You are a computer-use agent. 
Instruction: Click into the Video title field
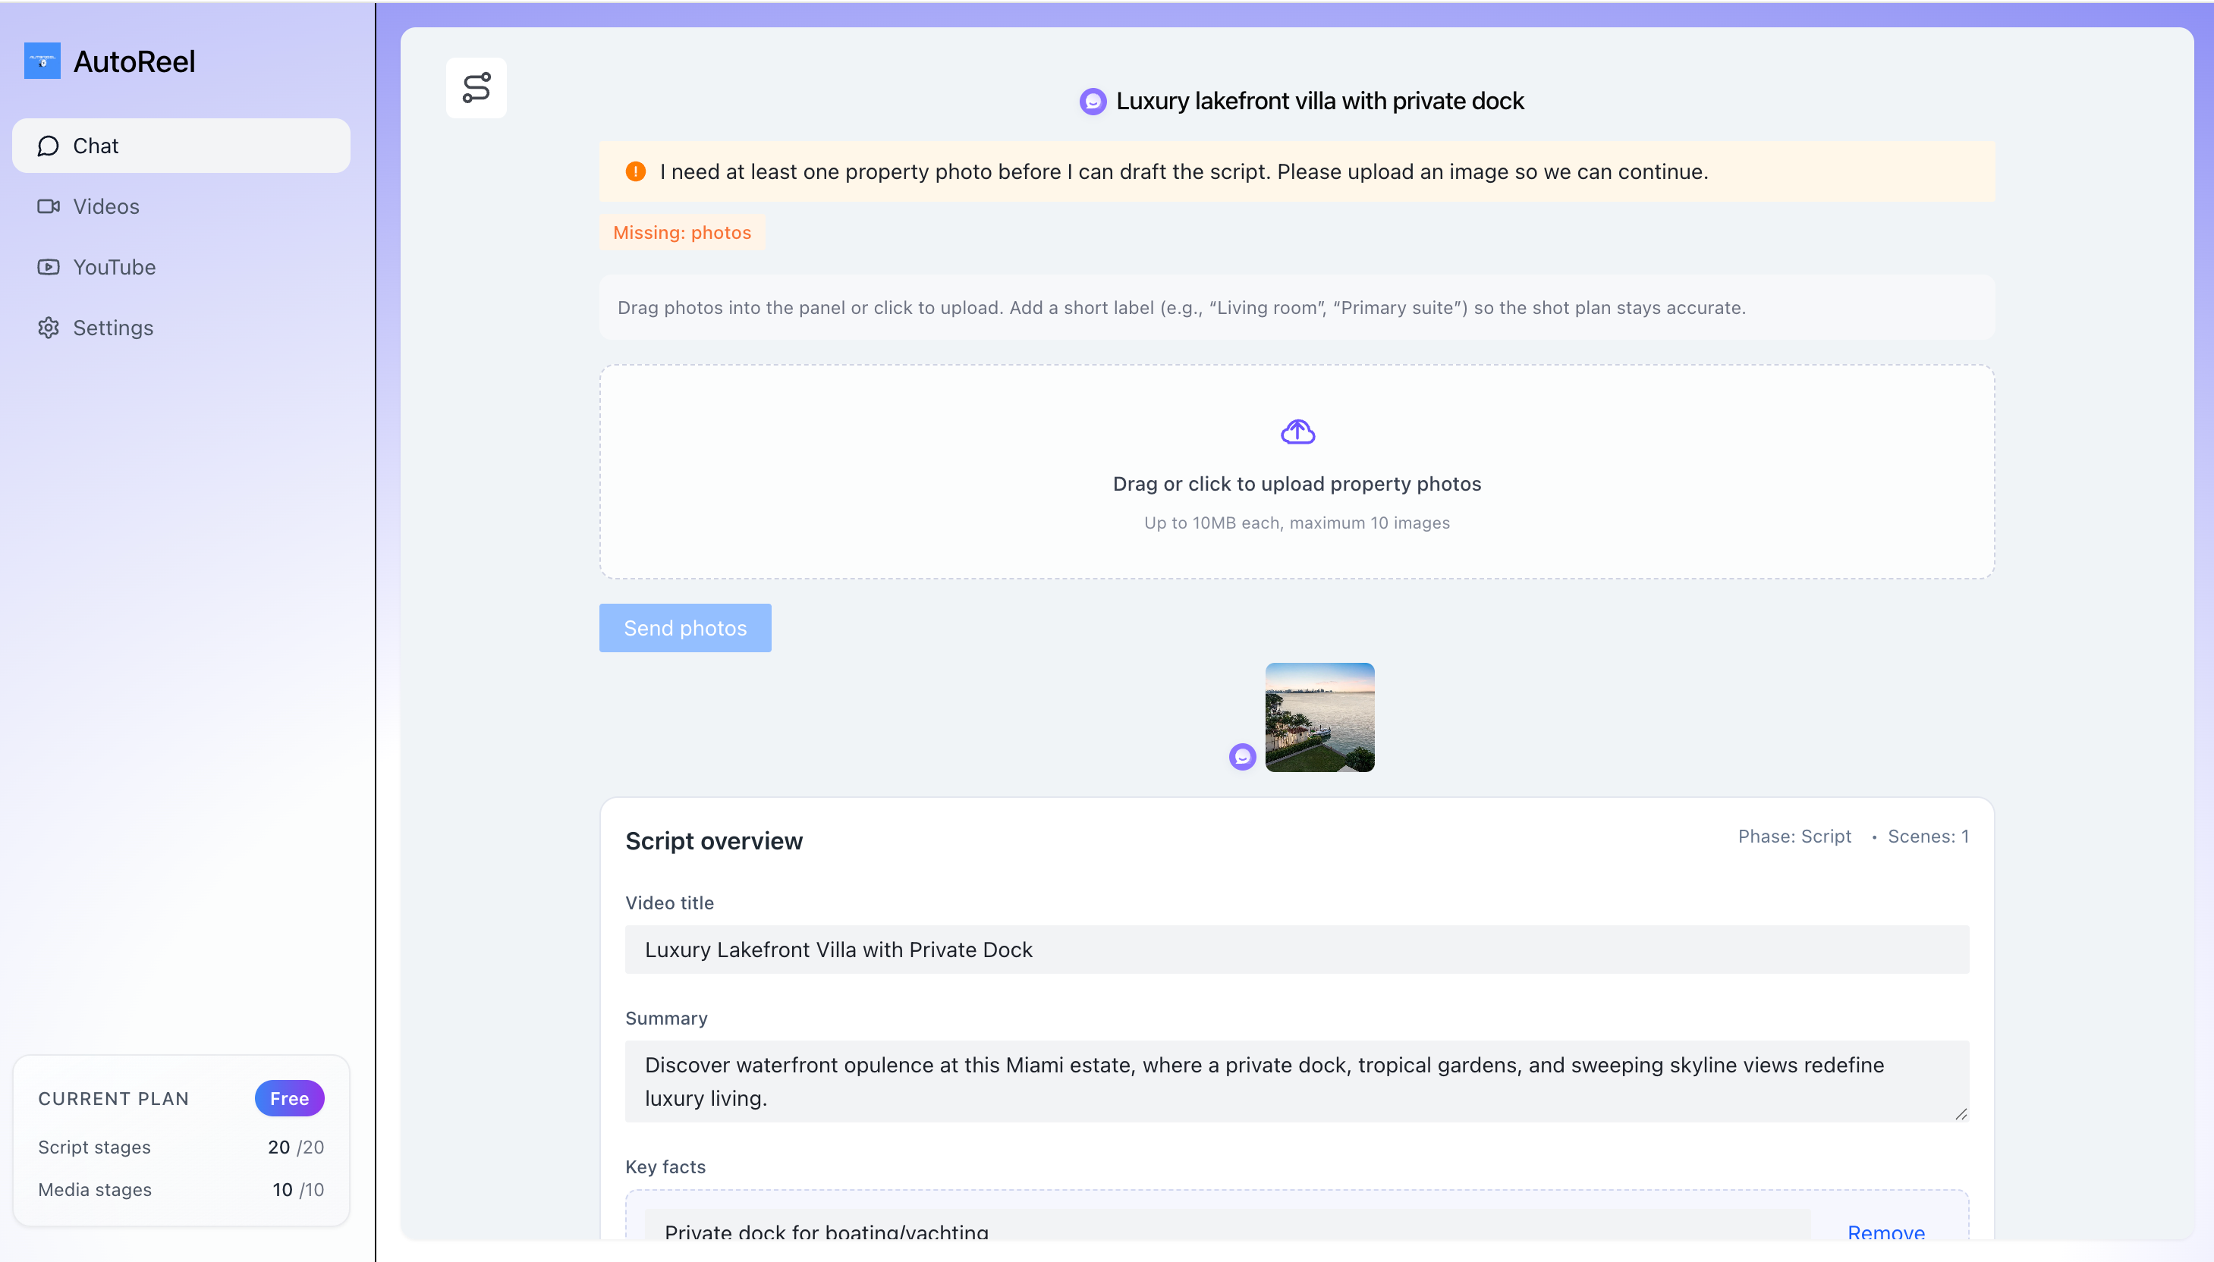point(1296,949)
